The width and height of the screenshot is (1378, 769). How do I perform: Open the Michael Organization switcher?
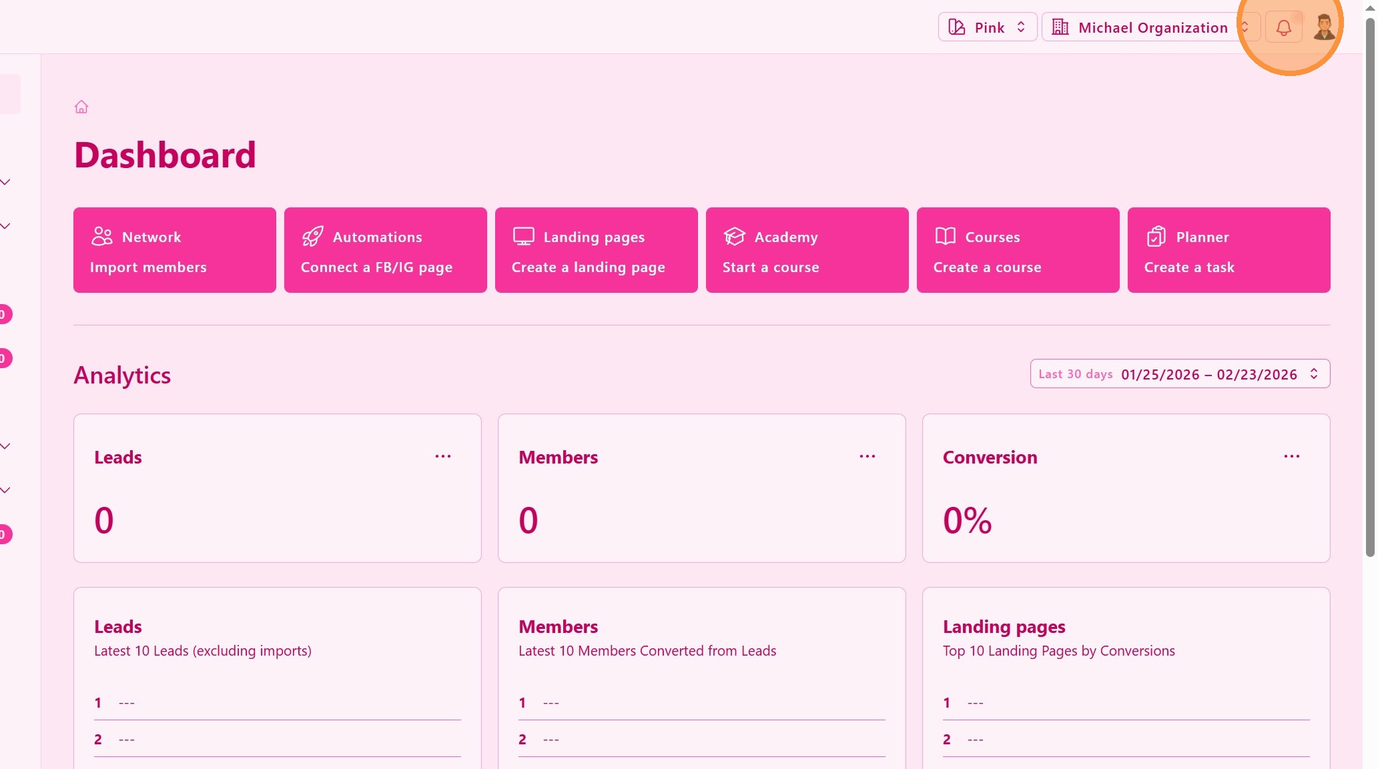coord(1150,27)
